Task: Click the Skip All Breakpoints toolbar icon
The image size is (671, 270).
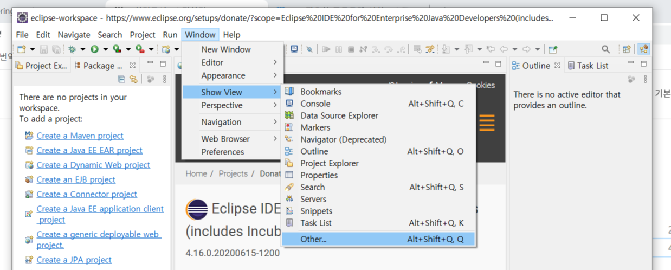Action: 309,49
